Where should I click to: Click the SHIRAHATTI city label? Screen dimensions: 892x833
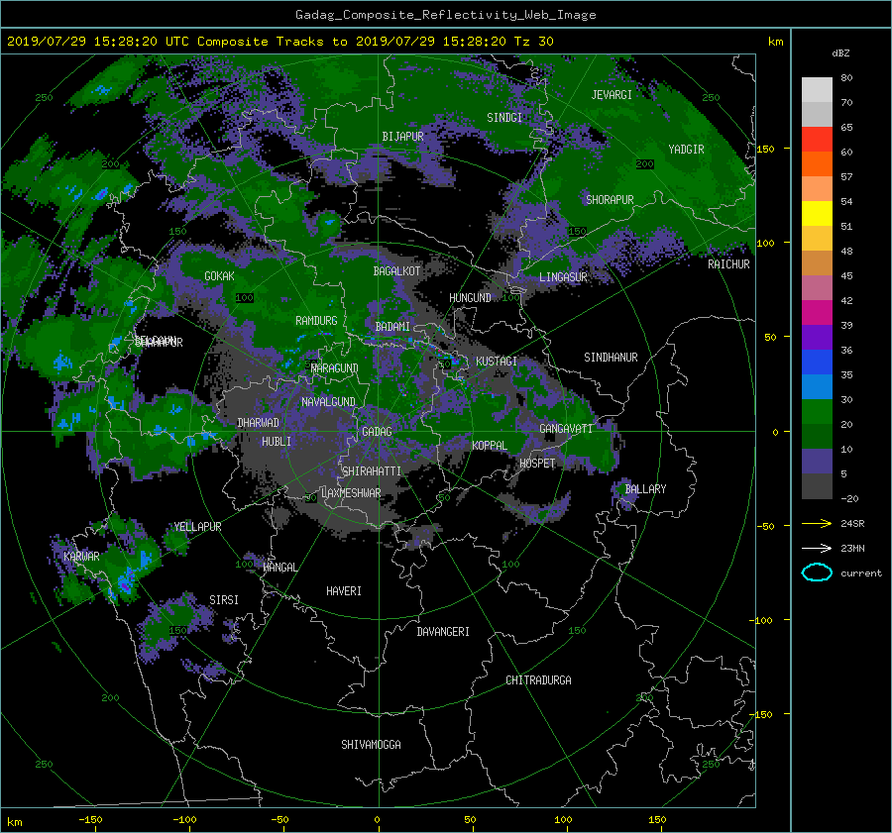click(372, 471)
